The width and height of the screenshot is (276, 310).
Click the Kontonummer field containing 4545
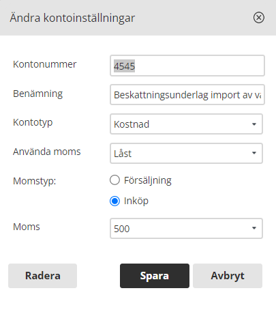(187, 66)
